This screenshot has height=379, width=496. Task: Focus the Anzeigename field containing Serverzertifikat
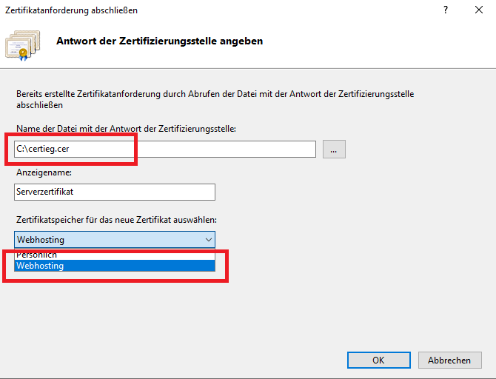tap(115, 192)
